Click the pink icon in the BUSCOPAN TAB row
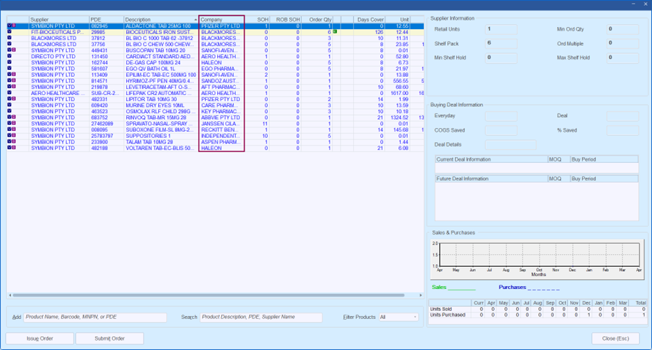Image resolution: width=652 pixels, height=350 pixels. pos(14,50)
